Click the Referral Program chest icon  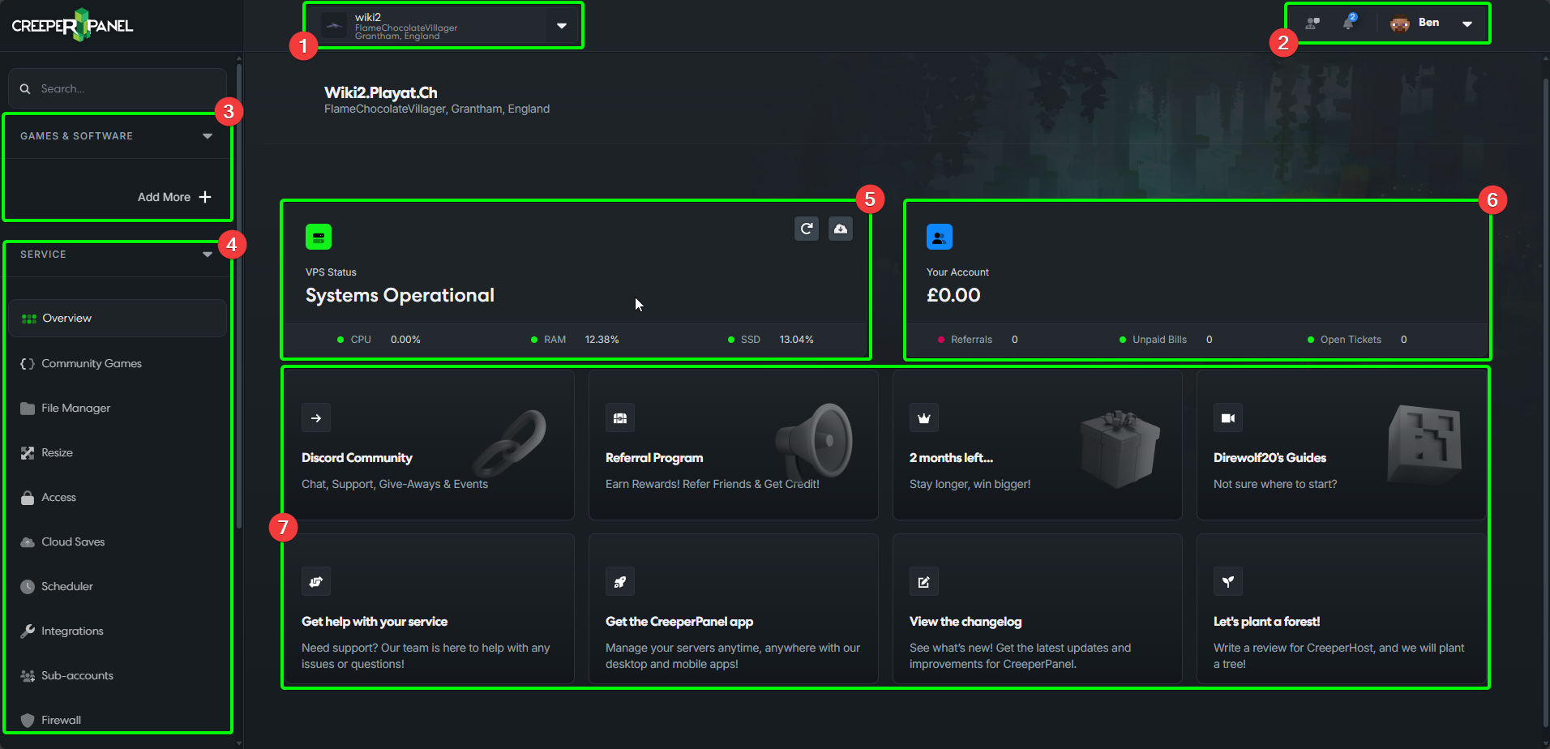pos(620,418)
